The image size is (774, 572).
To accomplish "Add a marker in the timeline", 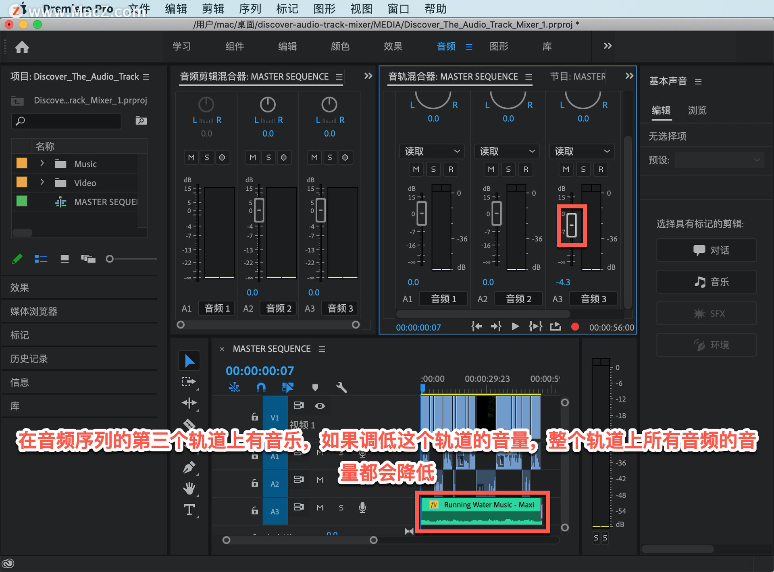I will coord(315,387).
